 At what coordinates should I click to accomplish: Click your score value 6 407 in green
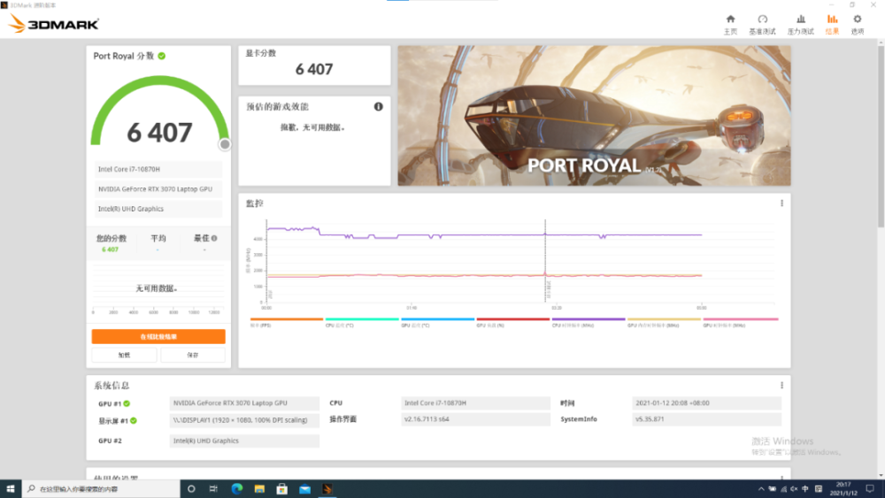coord(110,249)
